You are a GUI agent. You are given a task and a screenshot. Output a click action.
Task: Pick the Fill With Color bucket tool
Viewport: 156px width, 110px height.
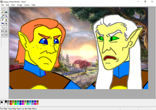click(6, 12)
